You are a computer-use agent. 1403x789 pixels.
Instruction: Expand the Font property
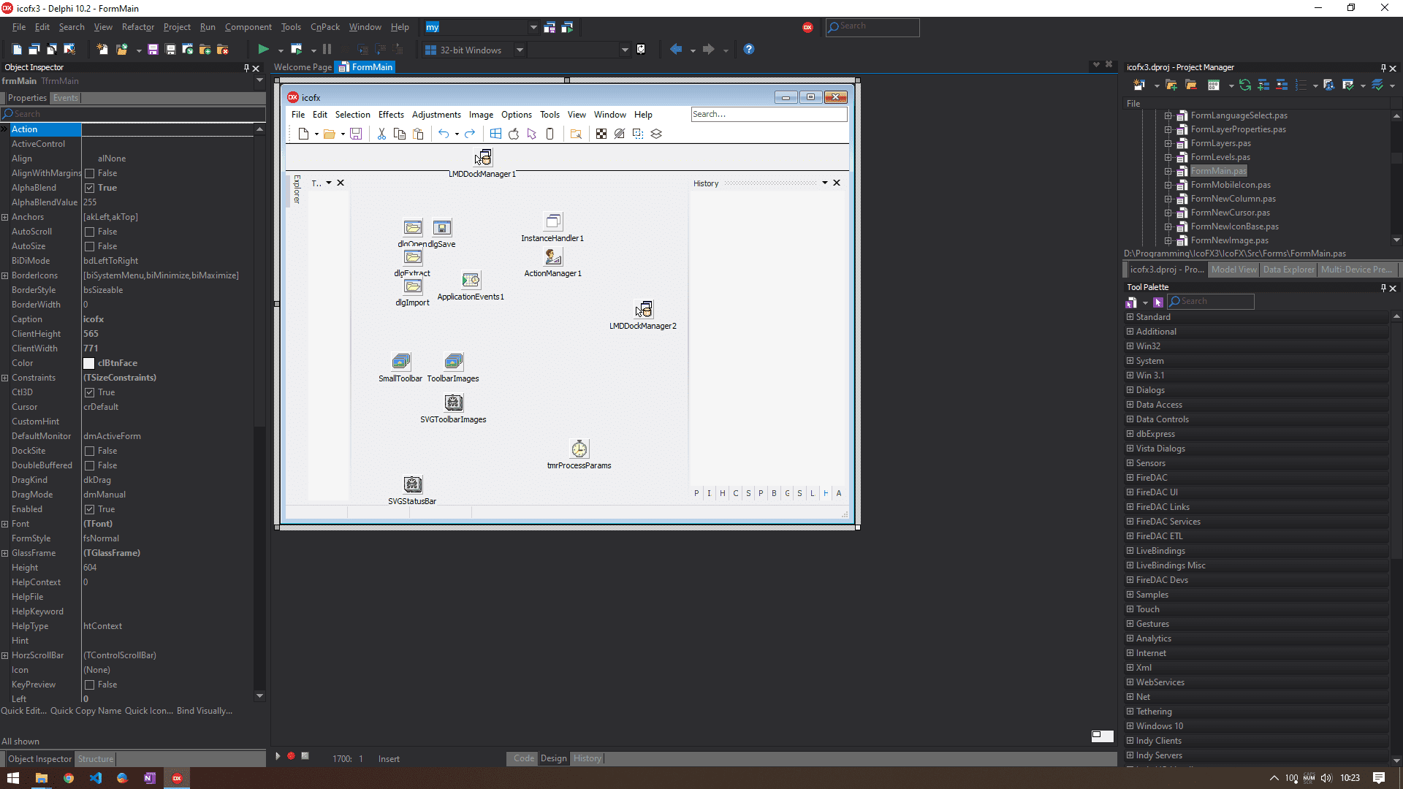coord(5,524)
